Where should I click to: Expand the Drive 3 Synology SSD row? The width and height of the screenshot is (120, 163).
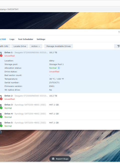point(60,106)
